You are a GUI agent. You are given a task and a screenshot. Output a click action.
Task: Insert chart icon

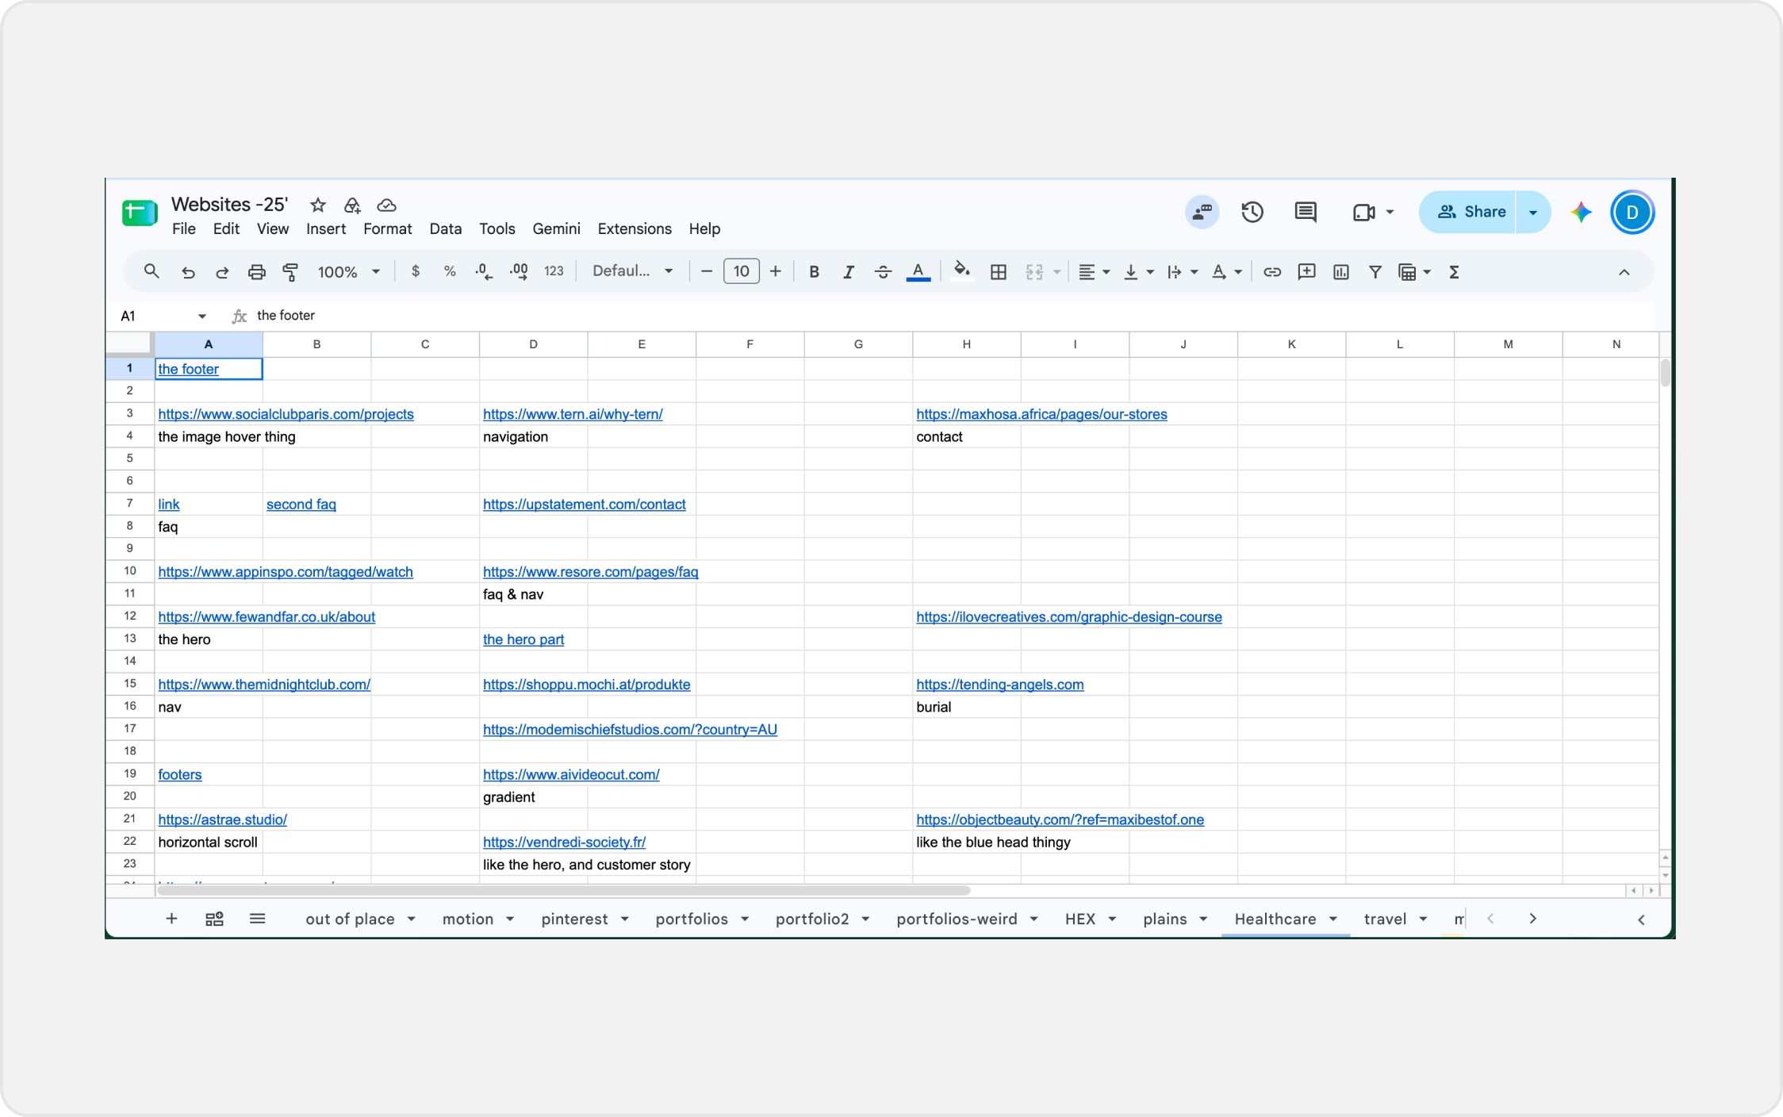pos(1341,272)
